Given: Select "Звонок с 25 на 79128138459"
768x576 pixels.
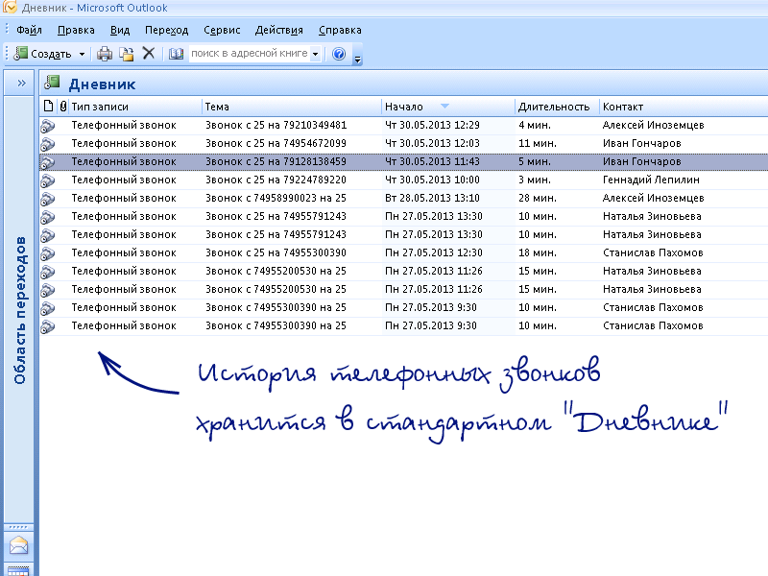Looking at the screenshot, I should click(276, 161).
